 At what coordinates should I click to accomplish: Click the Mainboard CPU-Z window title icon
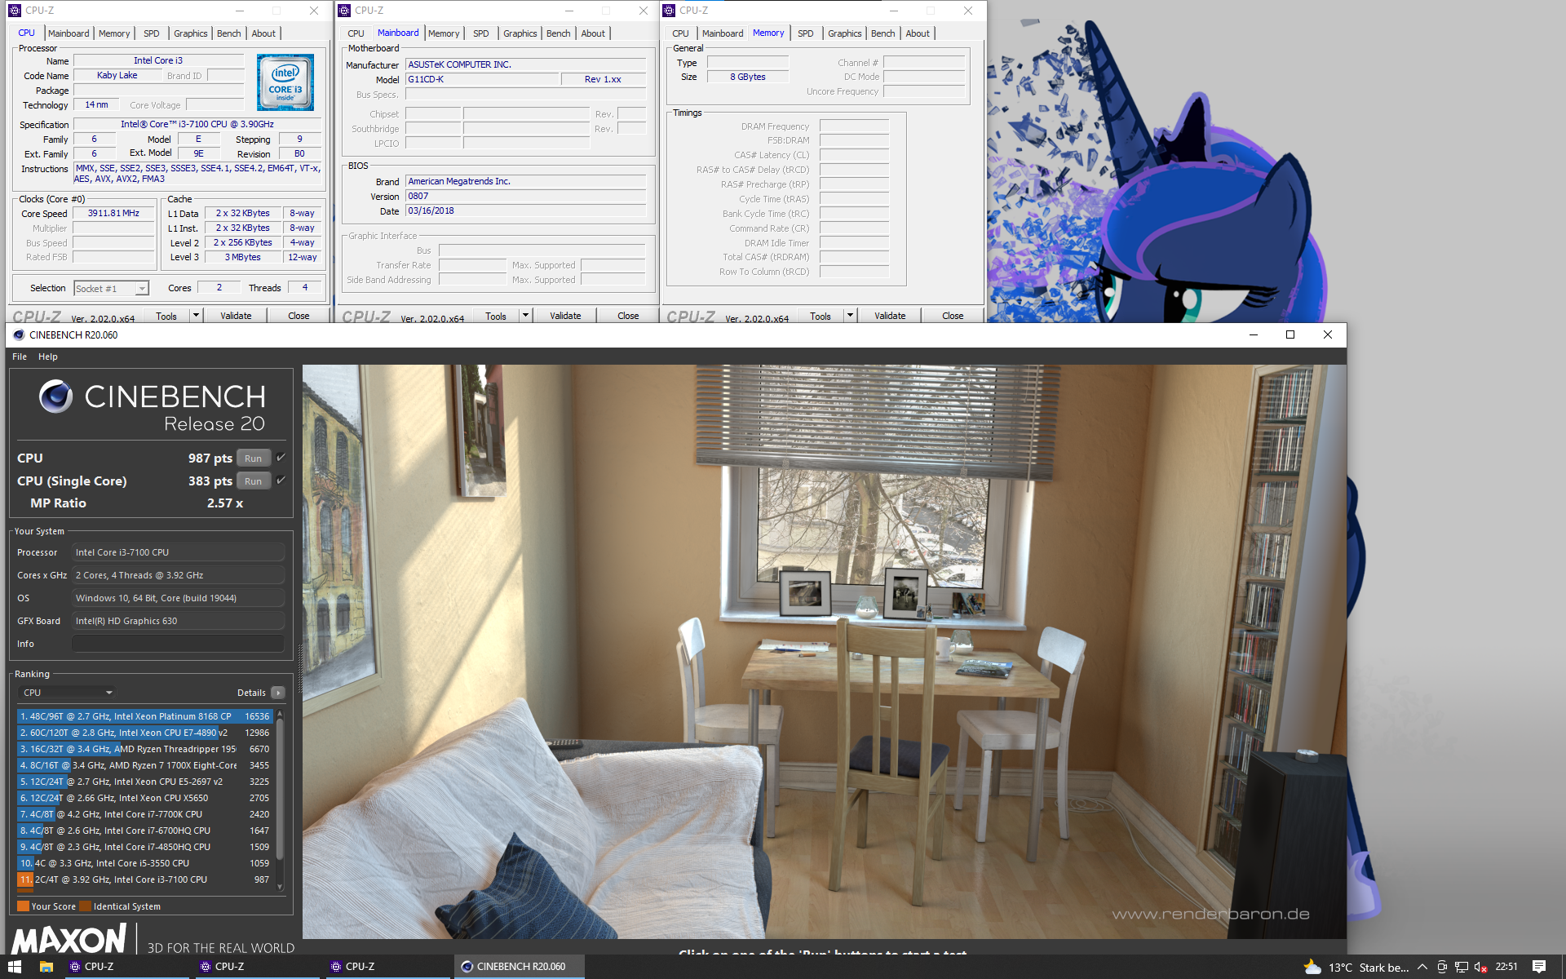[x=344, y=11]
